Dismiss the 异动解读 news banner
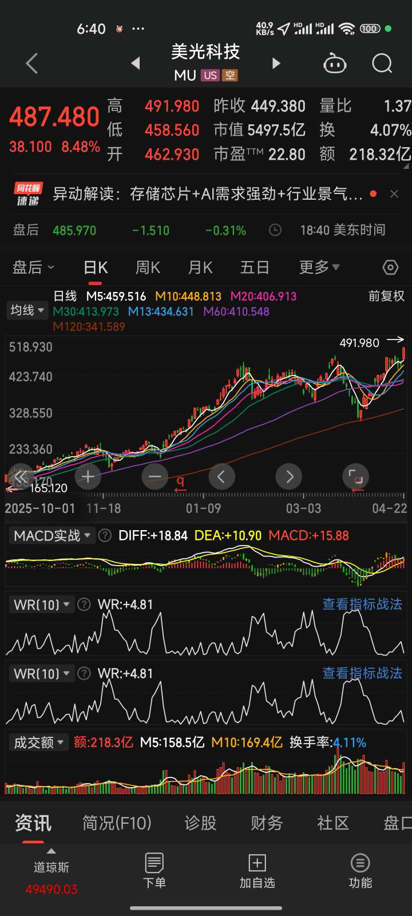 tap(394, 194)
